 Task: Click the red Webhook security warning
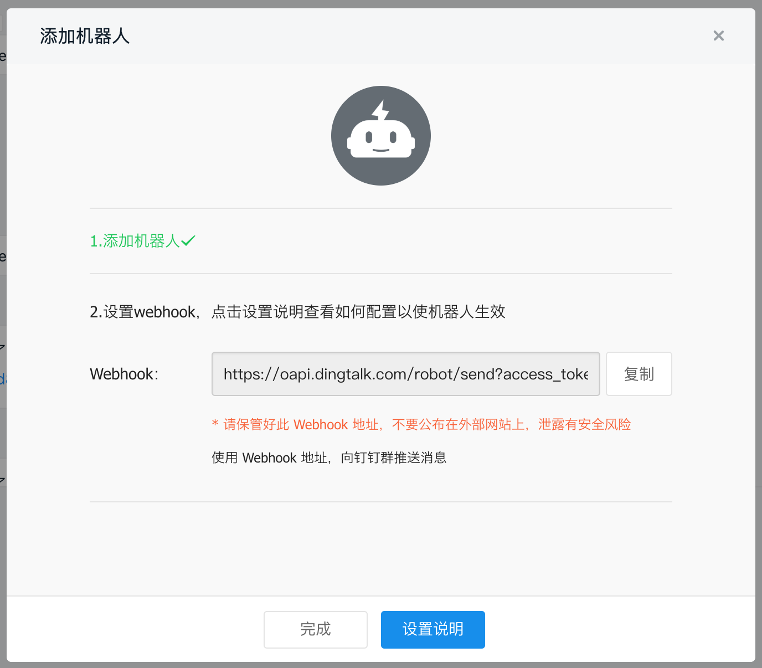pos(421,425)
